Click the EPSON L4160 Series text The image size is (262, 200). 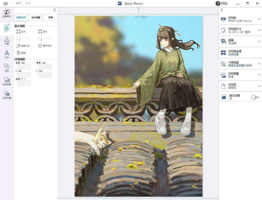click(240, 21)
